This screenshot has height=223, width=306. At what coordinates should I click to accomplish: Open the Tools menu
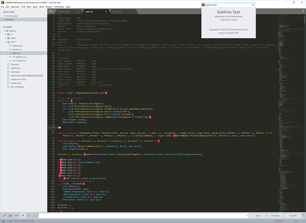pos(42,7)
